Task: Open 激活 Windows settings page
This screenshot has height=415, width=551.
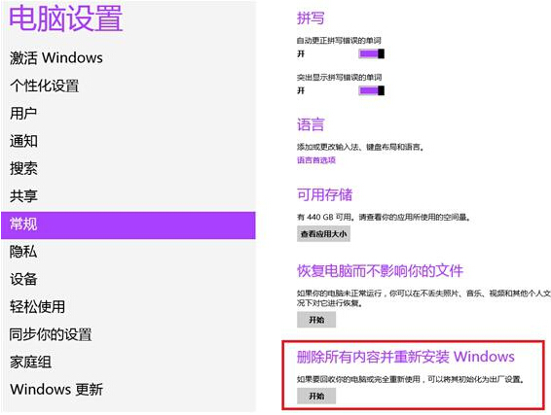Action: (56, 58)
